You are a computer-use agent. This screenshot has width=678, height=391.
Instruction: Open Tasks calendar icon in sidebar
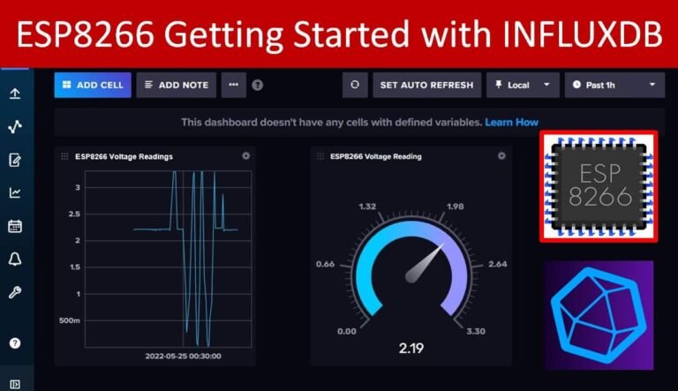point(15,226)
